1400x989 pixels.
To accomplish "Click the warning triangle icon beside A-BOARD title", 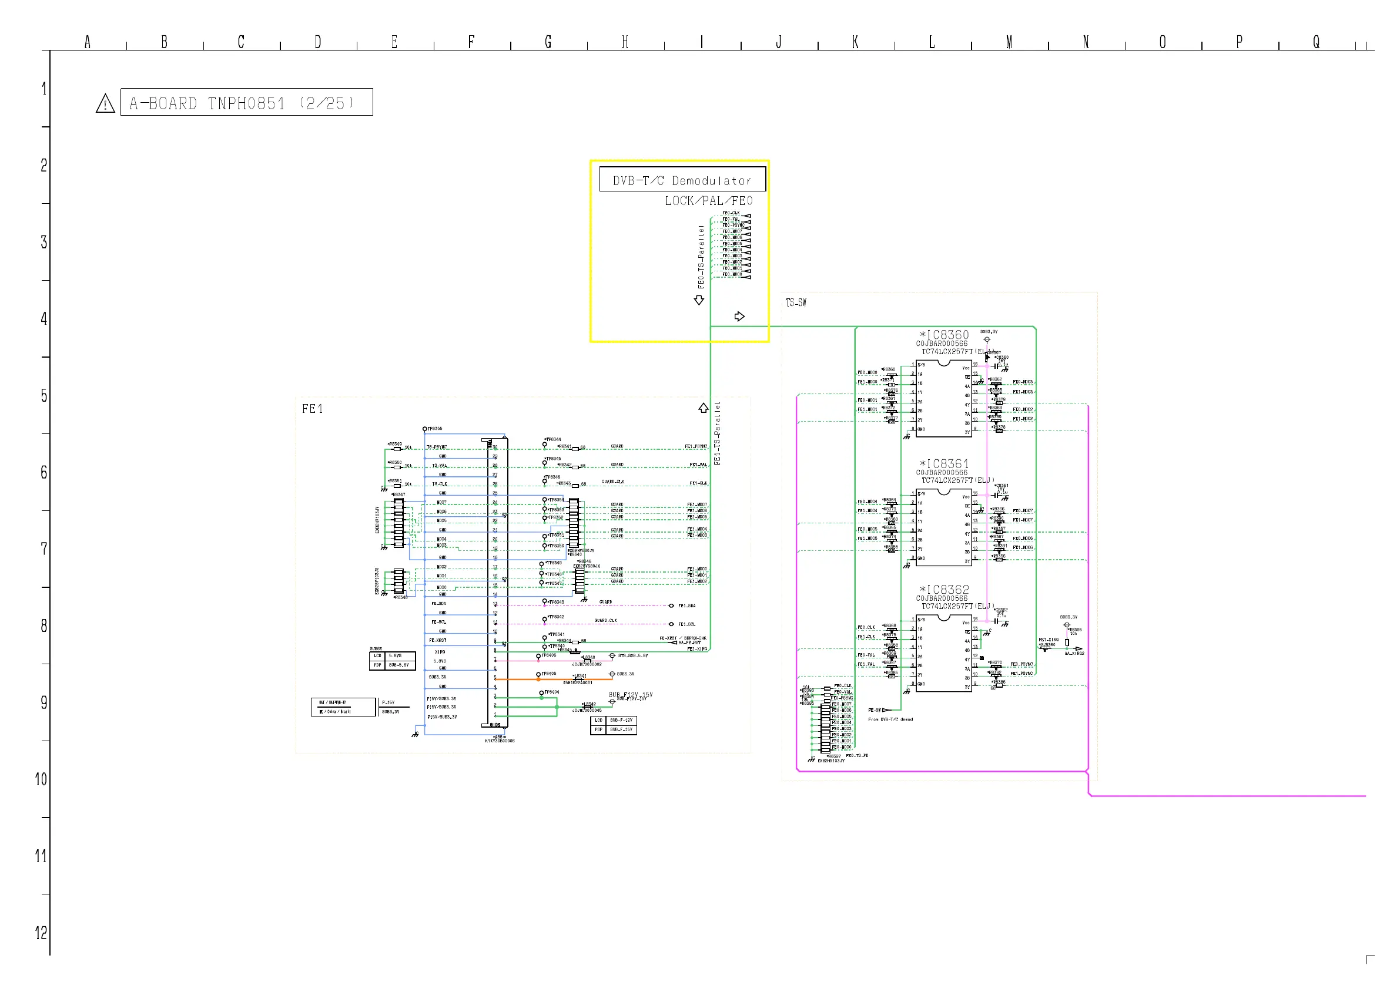I will [105, 103].
